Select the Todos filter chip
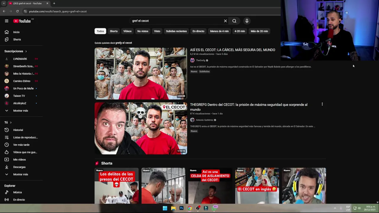This screenshot has height=213, width=379. point(100,31)
